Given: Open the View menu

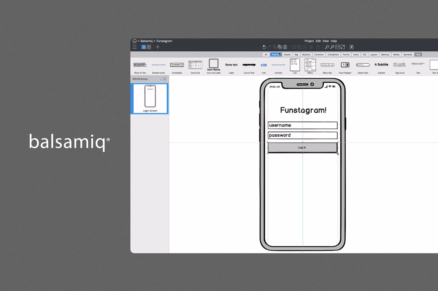Looking at the screenshot, I should [325, 41].
